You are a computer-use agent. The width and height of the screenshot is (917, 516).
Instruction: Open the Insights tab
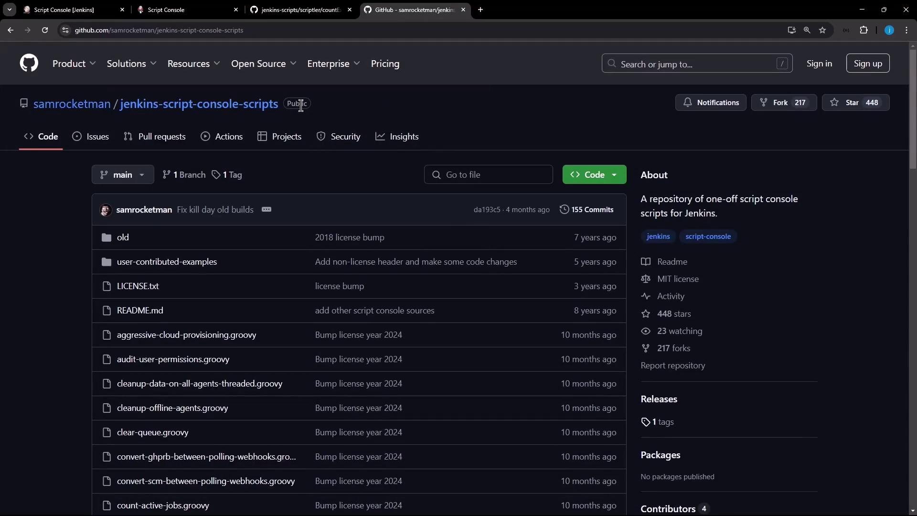tap(397, 137)
